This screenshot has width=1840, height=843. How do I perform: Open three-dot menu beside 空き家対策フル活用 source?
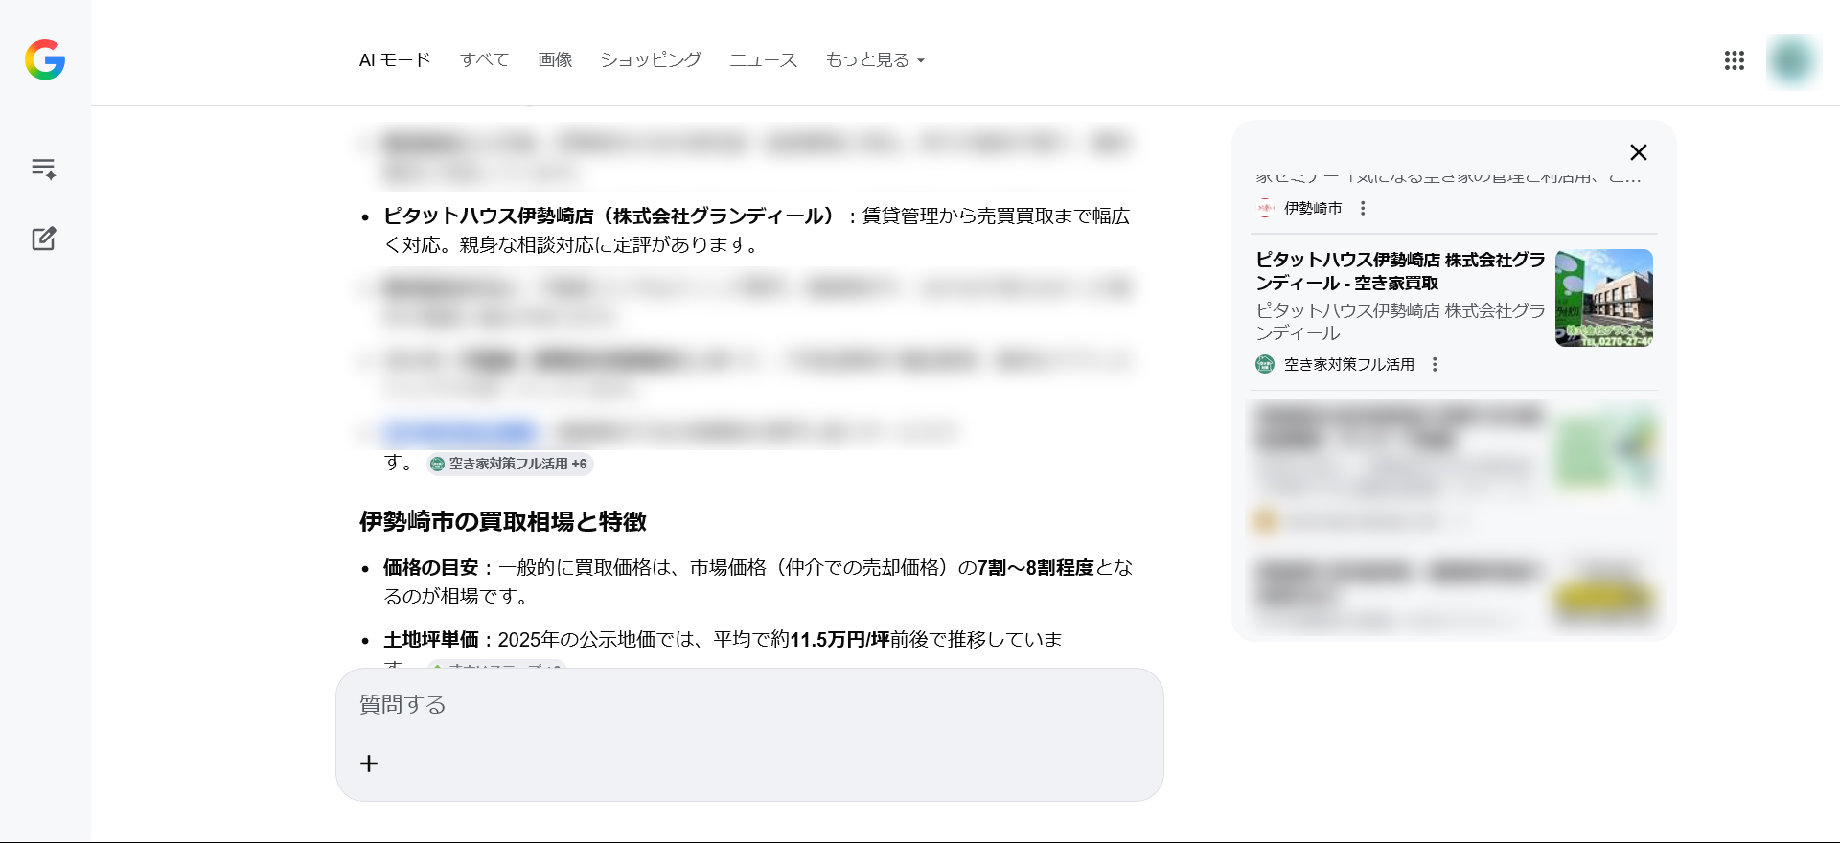coord(1435,364)
